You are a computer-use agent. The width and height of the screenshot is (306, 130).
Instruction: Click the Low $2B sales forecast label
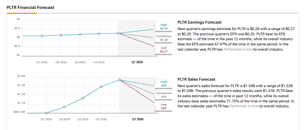point(164,106)
